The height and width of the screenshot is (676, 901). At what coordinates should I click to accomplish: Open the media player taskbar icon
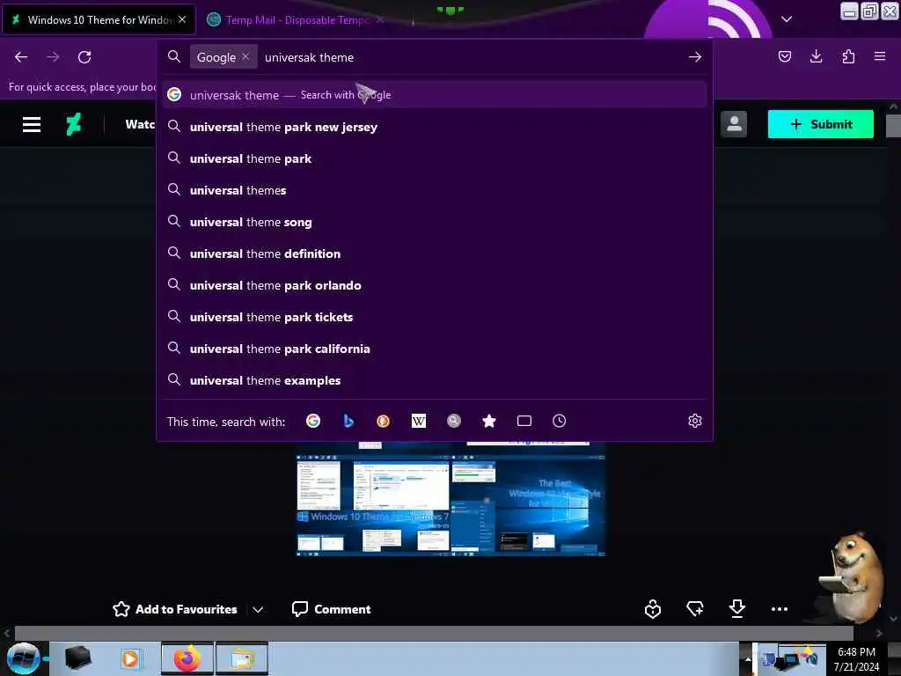[130, 658]
